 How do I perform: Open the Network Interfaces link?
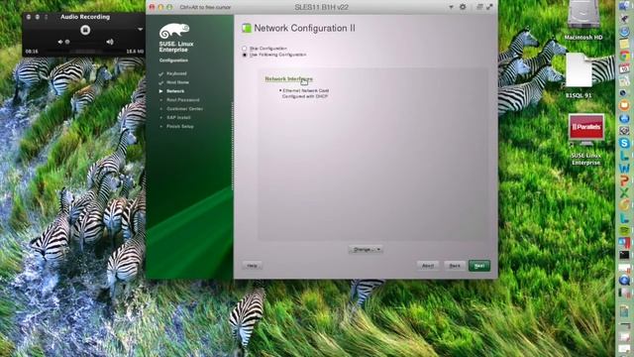pos(288,79)
